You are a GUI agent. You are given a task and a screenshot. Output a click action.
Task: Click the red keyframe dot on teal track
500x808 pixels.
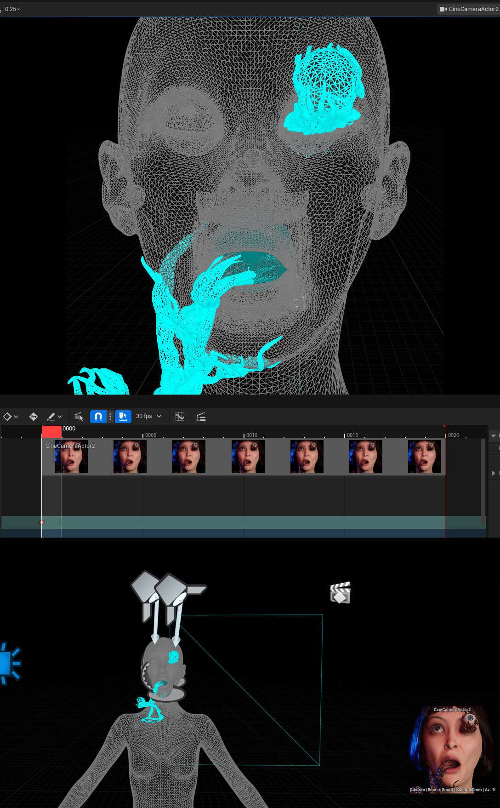(x=42, y=522)
